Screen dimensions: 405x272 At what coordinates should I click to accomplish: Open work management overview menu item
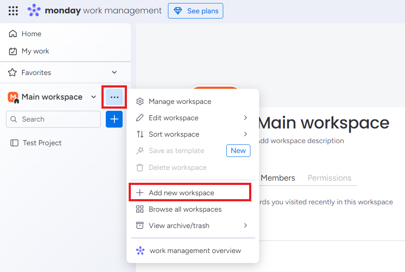coord(193,250)
